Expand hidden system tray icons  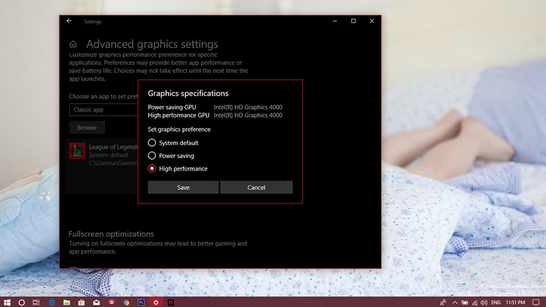pyautogui.click(x=455, y=302)
